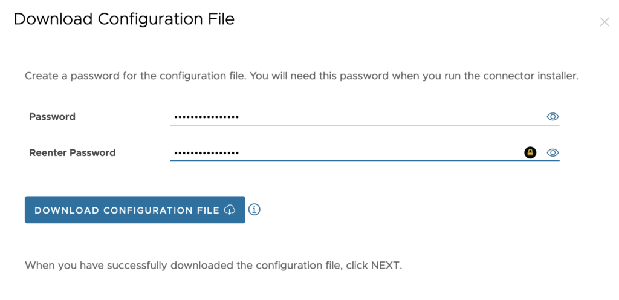Click the masked dots in the Reenter Password field
619x300 pixels.
point(207,153)
